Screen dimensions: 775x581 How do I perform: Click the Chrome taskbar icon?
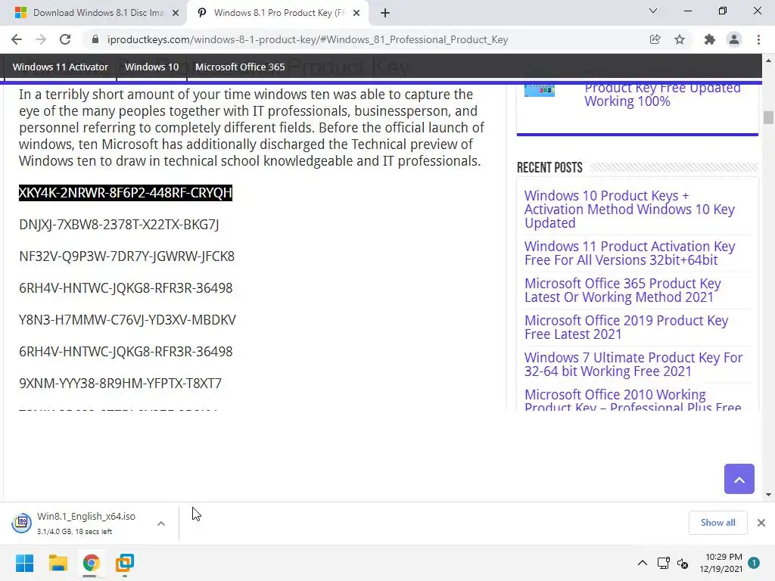pos(91,563)
